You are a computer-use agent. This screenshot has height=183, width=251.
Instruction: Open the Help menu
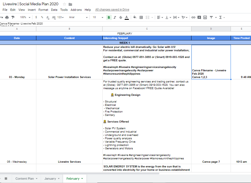point(88,10)
